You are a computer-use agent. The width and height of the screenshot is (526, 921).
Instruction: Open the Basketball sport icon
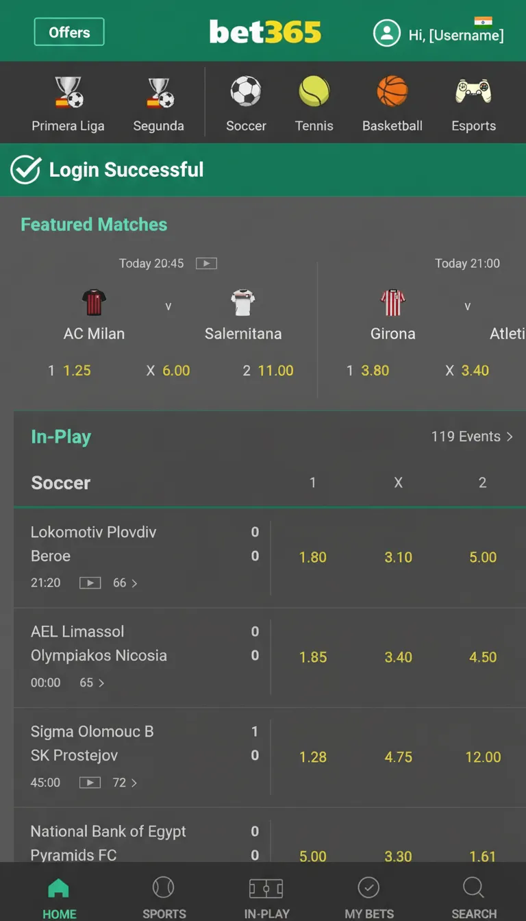click(x=392, y=92)
